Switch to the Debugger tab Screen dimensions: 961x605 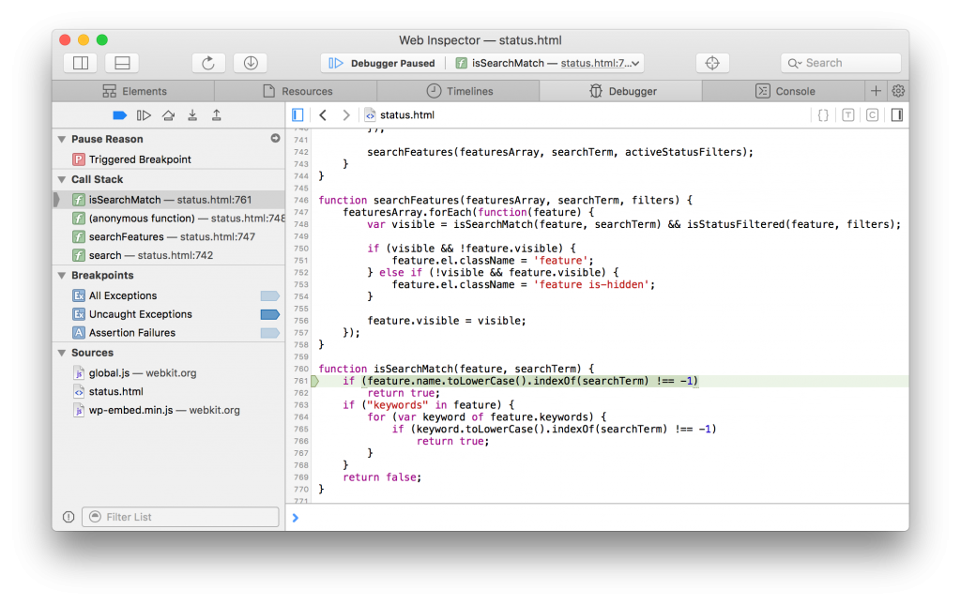tap(621, 91)
